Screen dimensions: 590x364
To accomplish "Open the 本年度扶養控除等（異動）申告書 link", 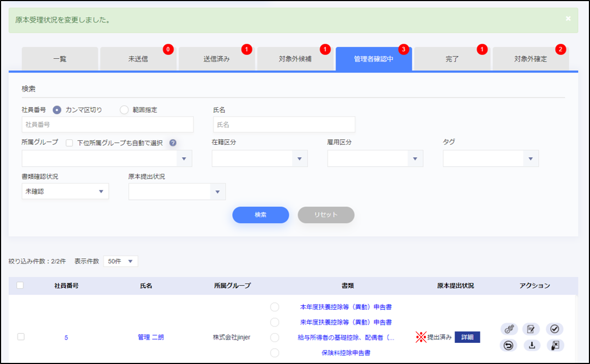I will [346, 307].
